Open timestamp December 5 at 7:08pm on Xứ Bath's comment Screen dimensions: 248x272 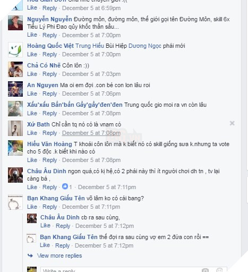91,133
